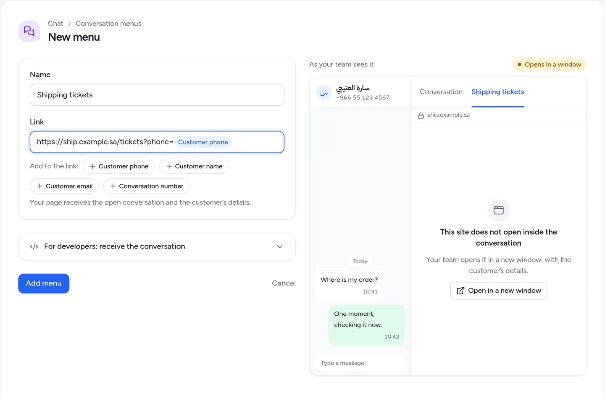Click the Your team opens it description

pos(498,265)
